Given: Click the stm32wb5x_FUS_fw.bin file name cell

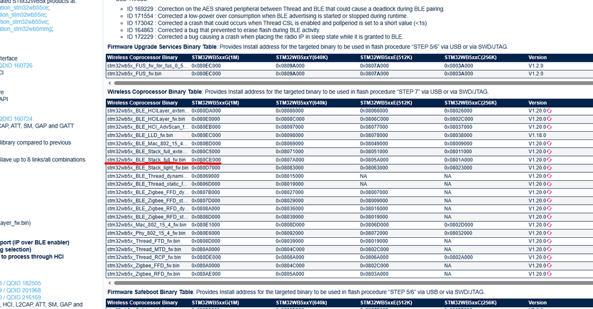Looking at the screenshot, I should (134, 74).
